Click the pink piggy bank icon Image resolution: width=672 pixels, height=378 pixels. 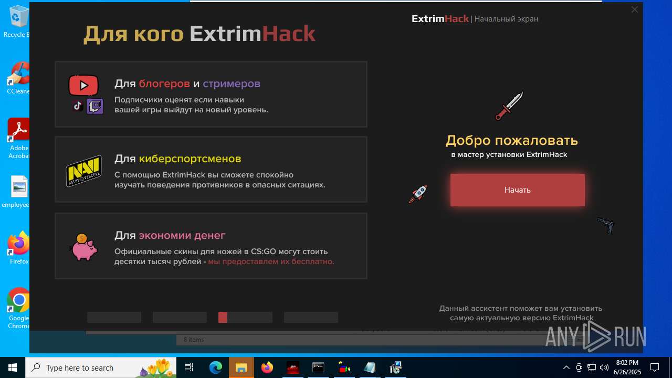[83, 247]
